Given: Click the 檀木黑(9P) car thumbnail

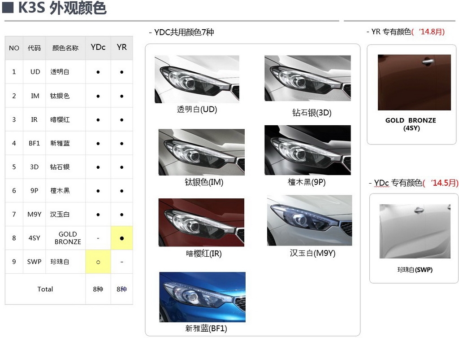Looking at the screenshot, I should point(307,150).
